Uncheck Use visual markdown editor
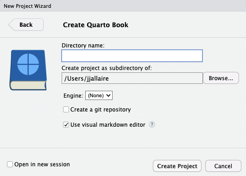246x176 pixels. point(66,125)
